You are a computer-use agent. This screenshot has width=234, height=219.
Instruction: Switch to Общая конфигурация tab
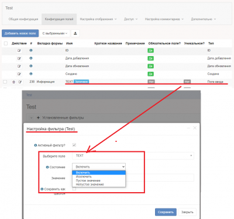click(x=23, y=19)
